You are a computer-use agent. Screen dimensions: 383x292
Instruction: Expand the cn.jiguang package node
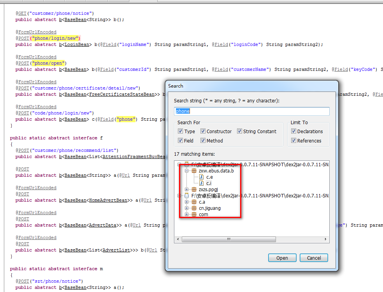coord(186,208)
